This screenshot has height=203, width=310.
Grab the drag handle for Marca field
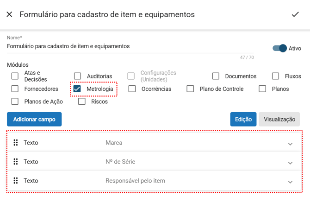tap(16, 143)
